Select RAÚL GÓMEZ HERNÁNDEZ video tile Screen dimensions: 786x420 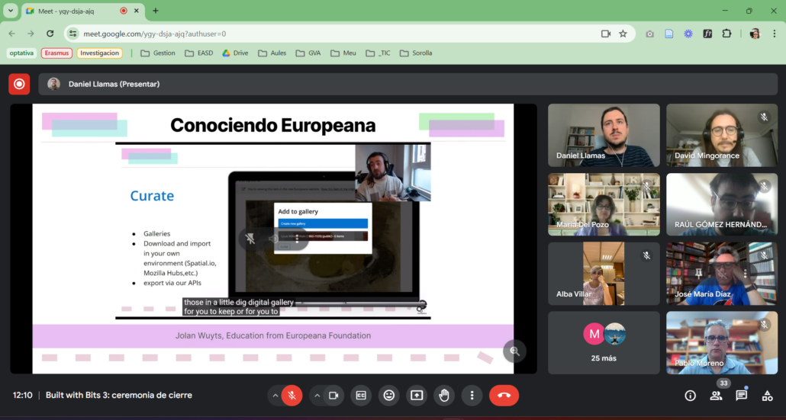(722, 204)
